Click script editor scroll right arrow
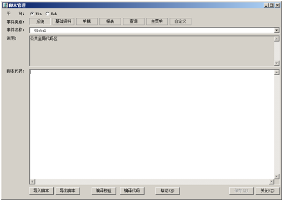The image size is (283, 201). click(x=271, y=182)
